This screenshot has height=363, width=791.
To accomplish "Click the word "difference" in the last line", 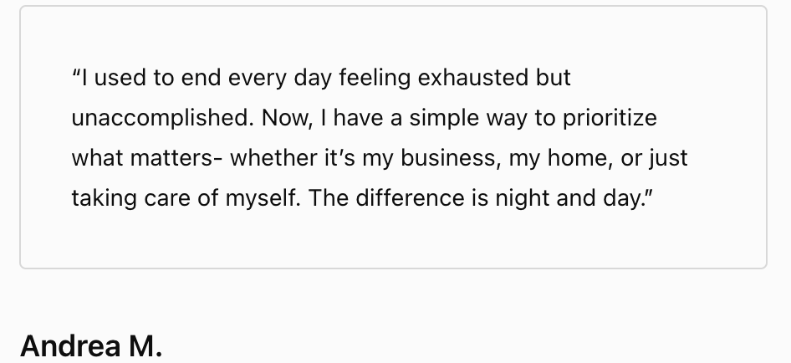I will tap(410, 198).
